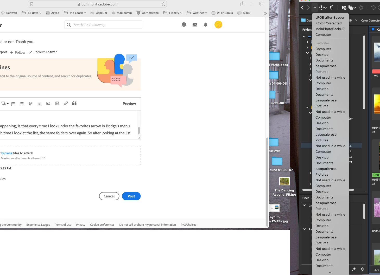Reload the page in Safari
Screen dimensions: 380x275
[163, 4]
